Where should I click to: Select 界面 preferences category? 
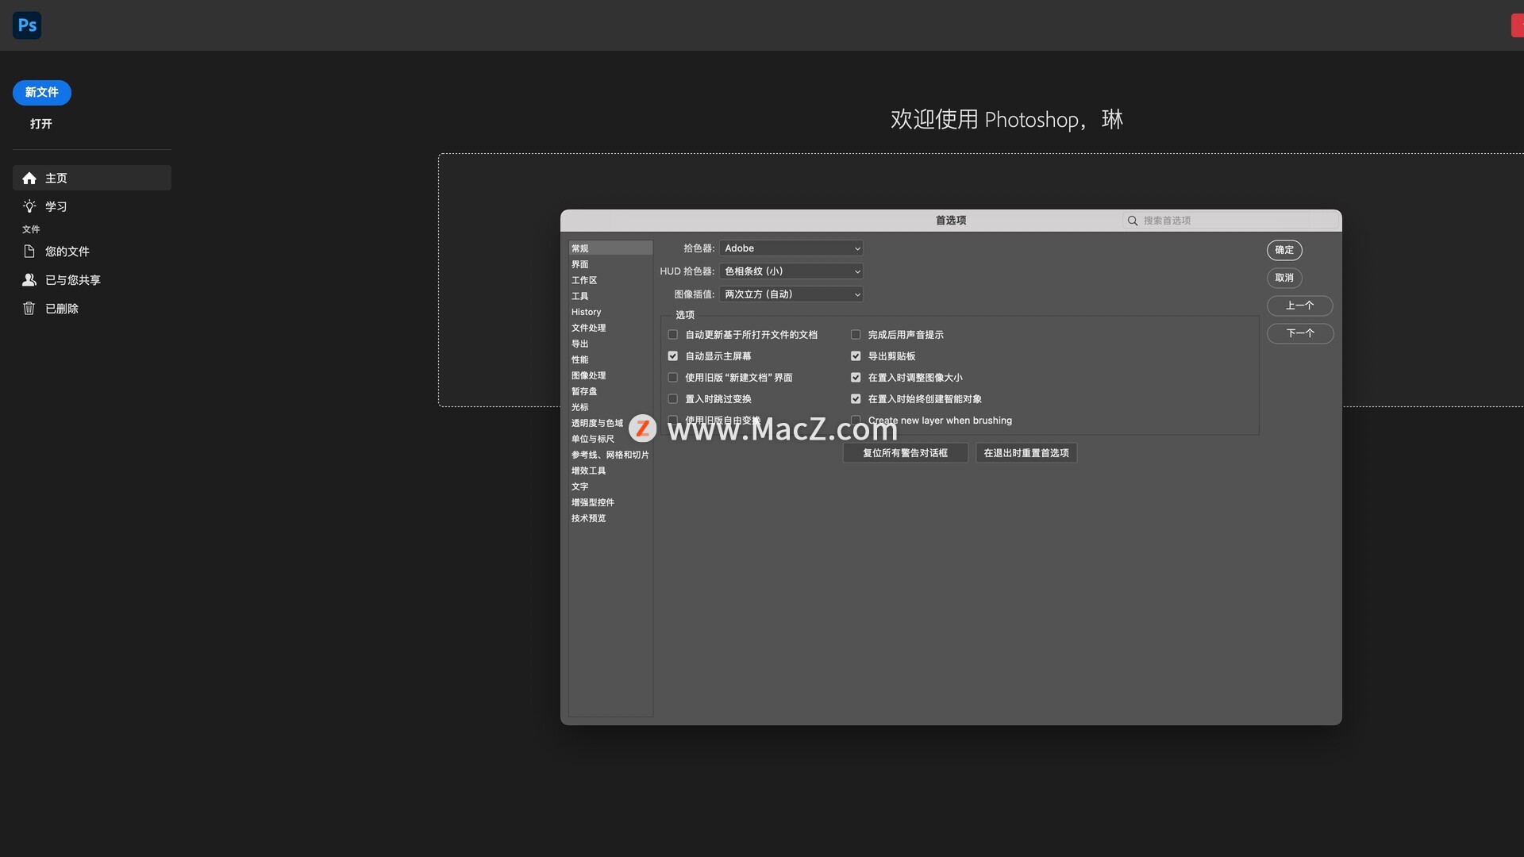click(x=610, y=264)
